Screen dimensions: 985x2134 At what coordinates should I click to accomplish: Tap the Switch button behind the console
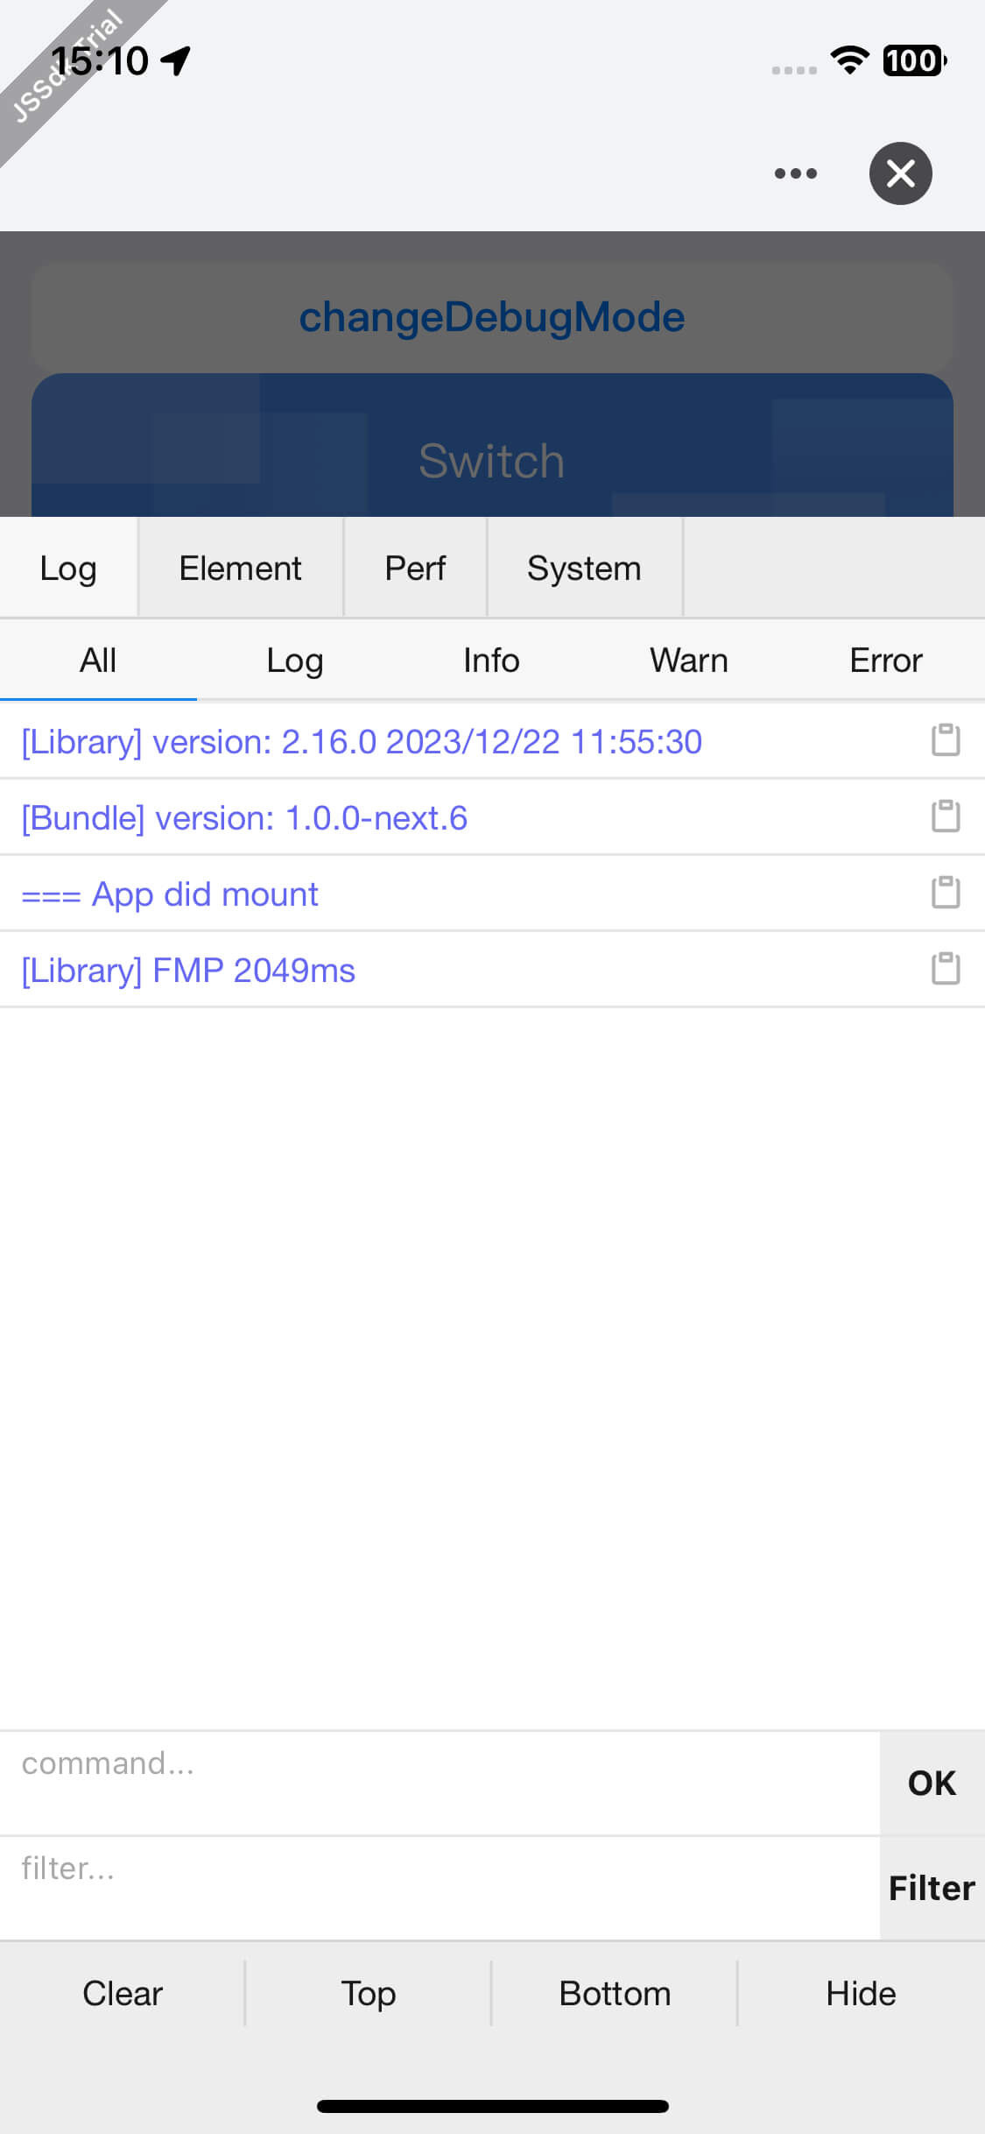[x=492, y=445]
